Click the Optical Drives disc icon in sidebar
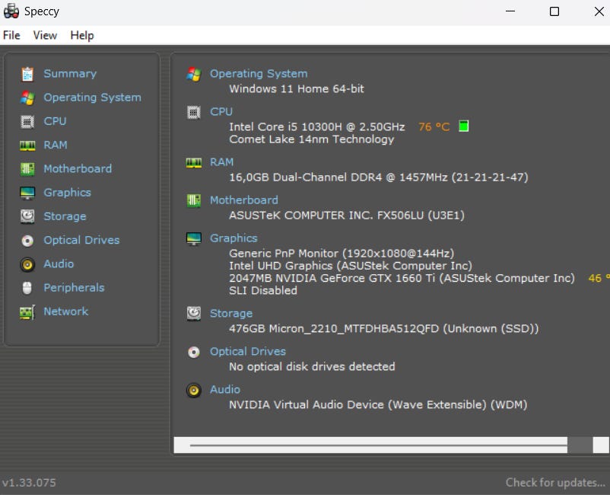This screenshot has height=495, width=610. pyautogui.click(x=27, y=241)
